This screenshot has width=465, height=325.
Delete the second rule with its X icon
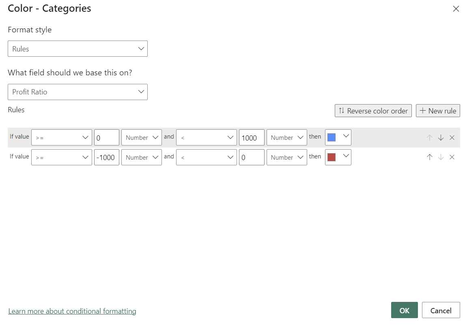coord(452,157)
